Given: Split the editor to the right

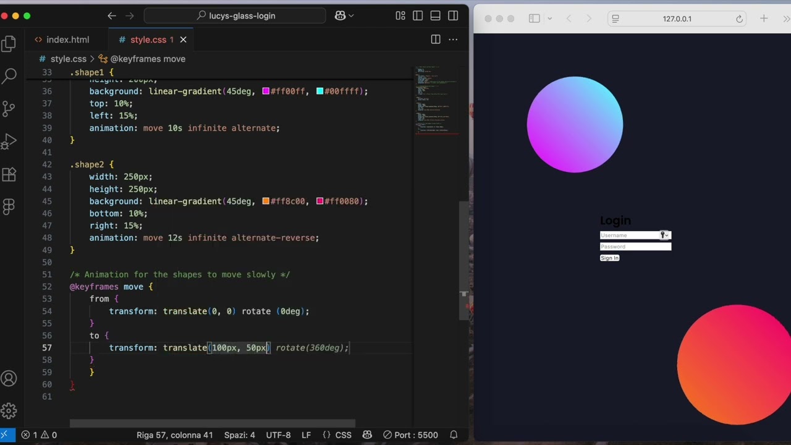Looking at the screenshot, I should 436,40.
